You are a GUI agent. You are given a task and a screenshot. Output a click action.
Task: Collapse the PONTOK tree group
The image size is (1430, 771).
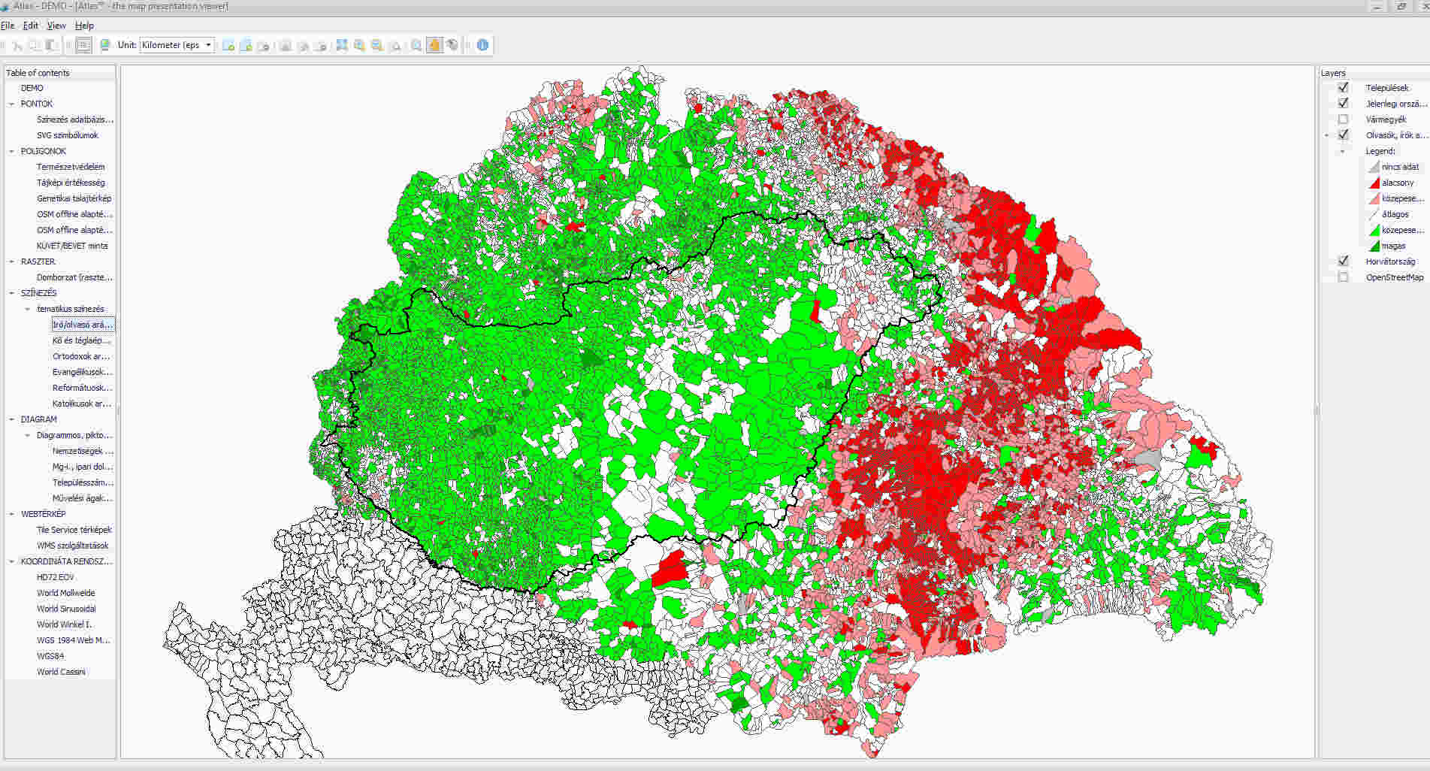point(11,104)
